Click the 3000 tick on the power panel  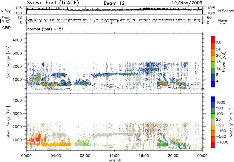coord(17,53)
